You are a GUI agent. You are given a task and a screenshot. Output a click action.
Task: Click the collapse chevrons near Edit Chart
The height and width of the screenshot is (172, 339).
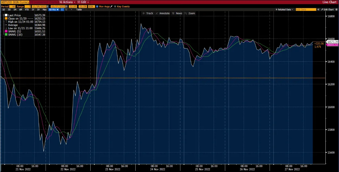318,10
